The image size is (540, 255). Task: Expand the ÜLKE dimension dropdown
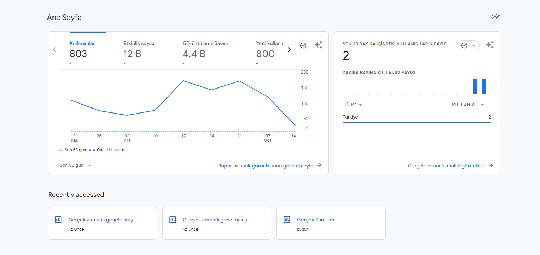(354, 105)
